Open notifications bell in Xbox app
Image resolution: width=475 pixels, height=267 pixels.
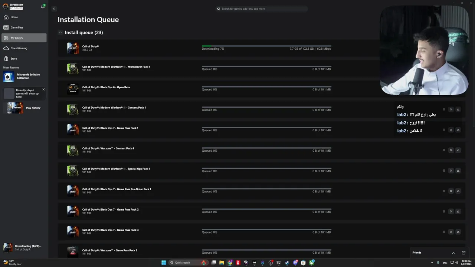[43, 6]
